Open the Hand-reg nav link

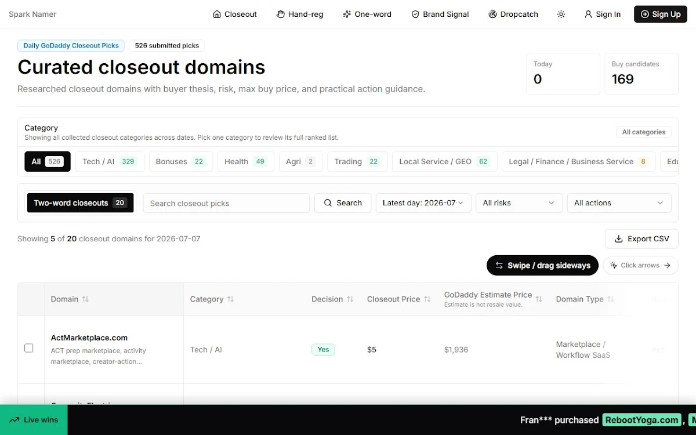(x=300, y=14)
